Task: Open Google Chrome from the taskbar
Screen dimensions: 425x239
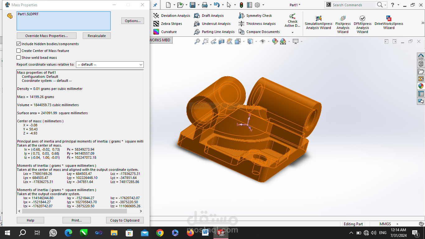Action: point(160,233)
